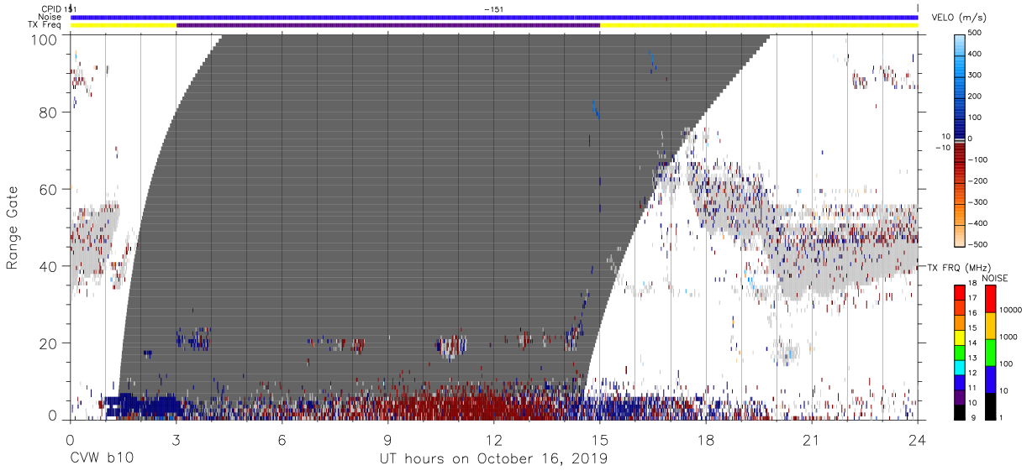Click the CPID label at top left
This screenshot has width=1032, height=476.
click(x=50, y=8)
